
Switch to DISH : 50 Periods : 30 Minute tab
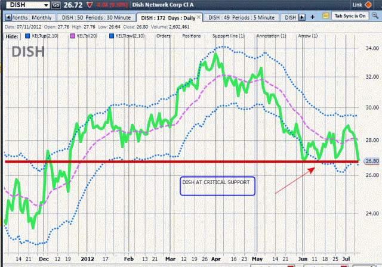tap(96, 17)
